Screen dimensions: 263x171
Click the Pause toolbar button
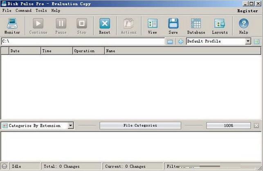click(x=61, y=26)
